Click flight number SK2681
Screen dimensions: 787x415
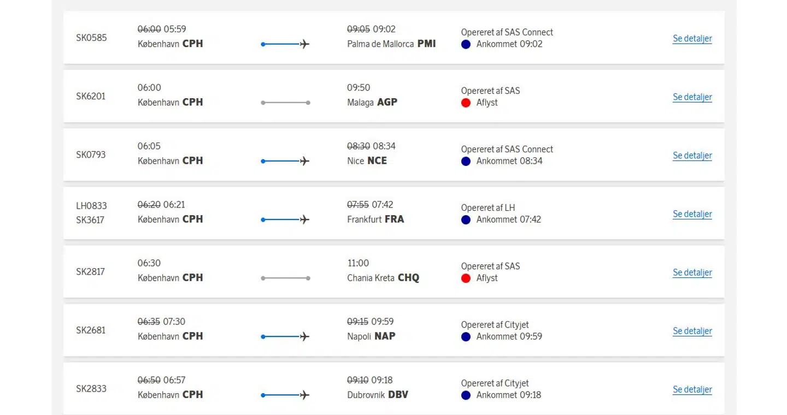tap(91, 330)
